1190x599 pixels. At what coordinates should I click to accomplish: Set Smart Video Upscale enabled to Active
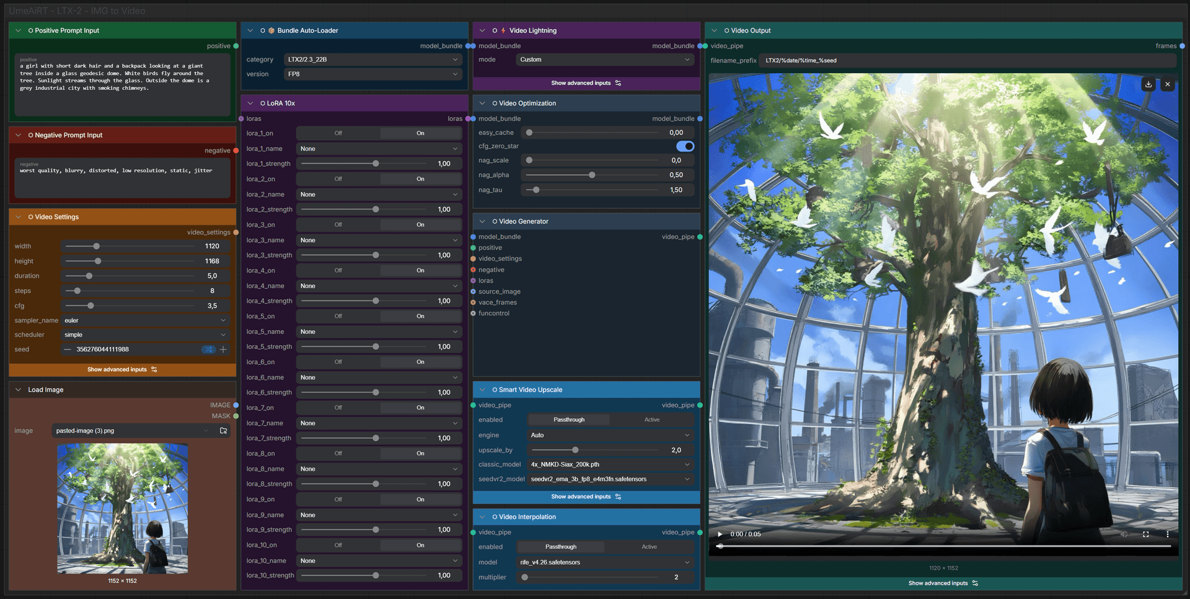[x=651, y=420]
